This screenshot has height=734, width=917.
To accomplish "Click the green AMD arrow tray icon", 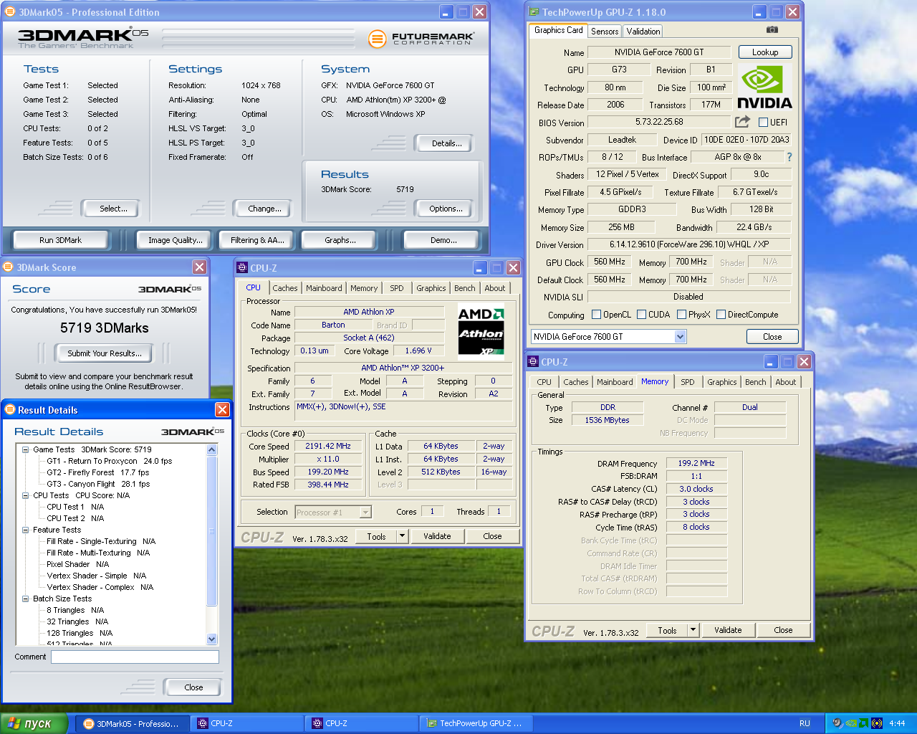I will [863, 723].
